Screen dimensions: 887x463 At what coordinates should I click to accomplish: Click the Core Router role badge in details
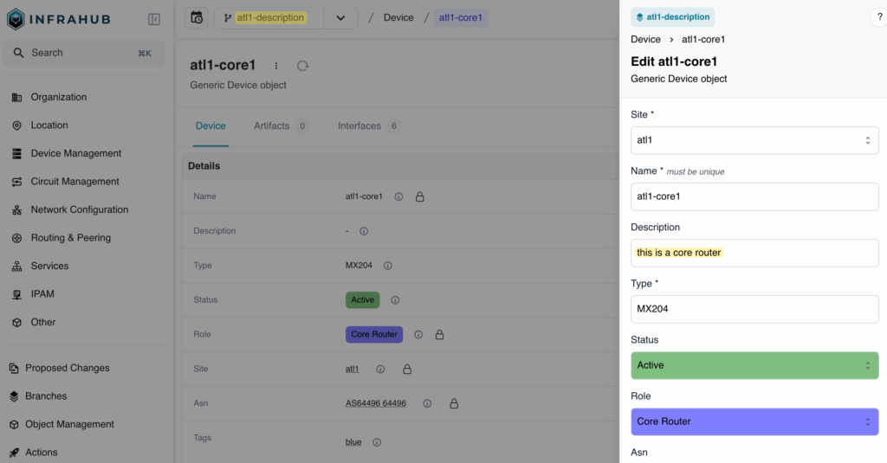pyautogui.click(x=374, y=335)
